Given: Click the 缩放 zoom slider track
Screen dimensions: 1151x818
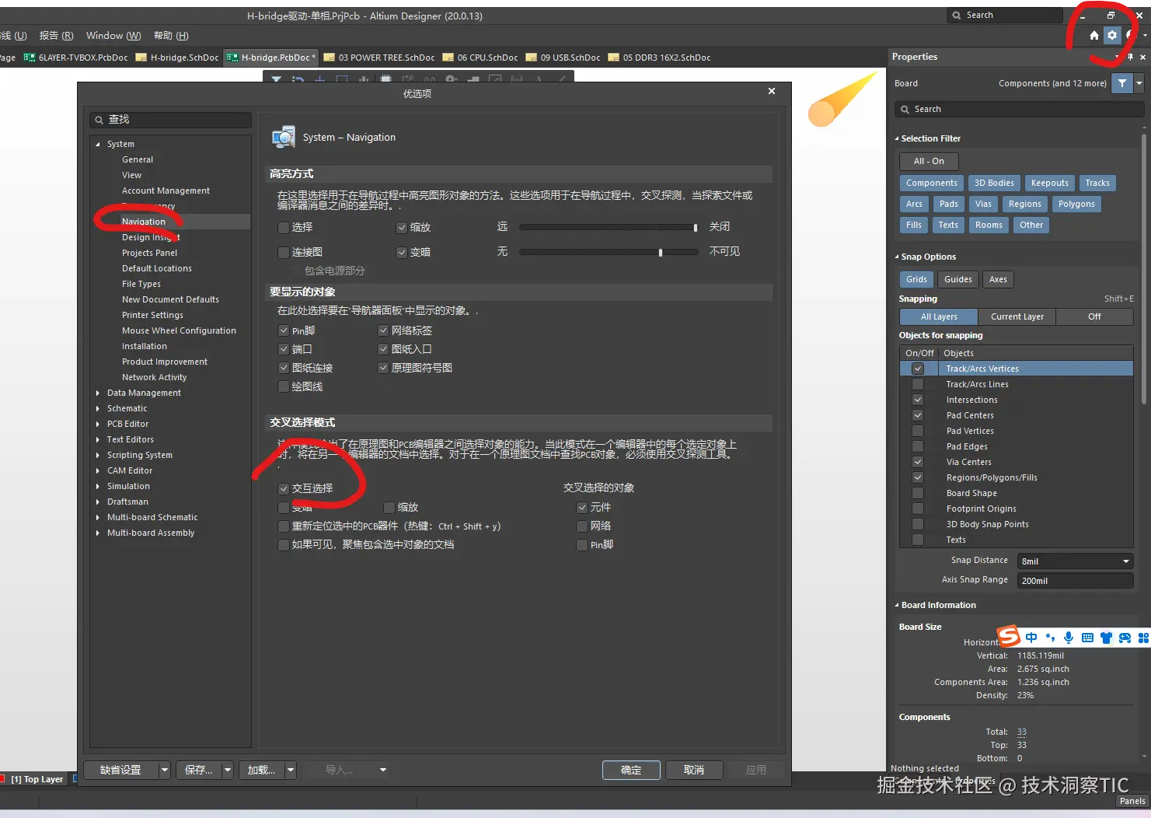Looking at the screenshot, I should pyautogui.click(x=609, y=227).
